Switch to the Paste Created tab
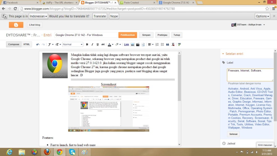The height and width of the screenshot is (156, 277). [x=138, y=3]
